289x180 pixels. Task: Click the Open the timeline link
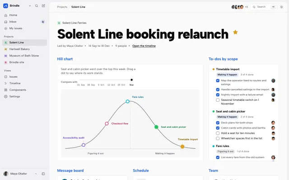tap(144, 46)
